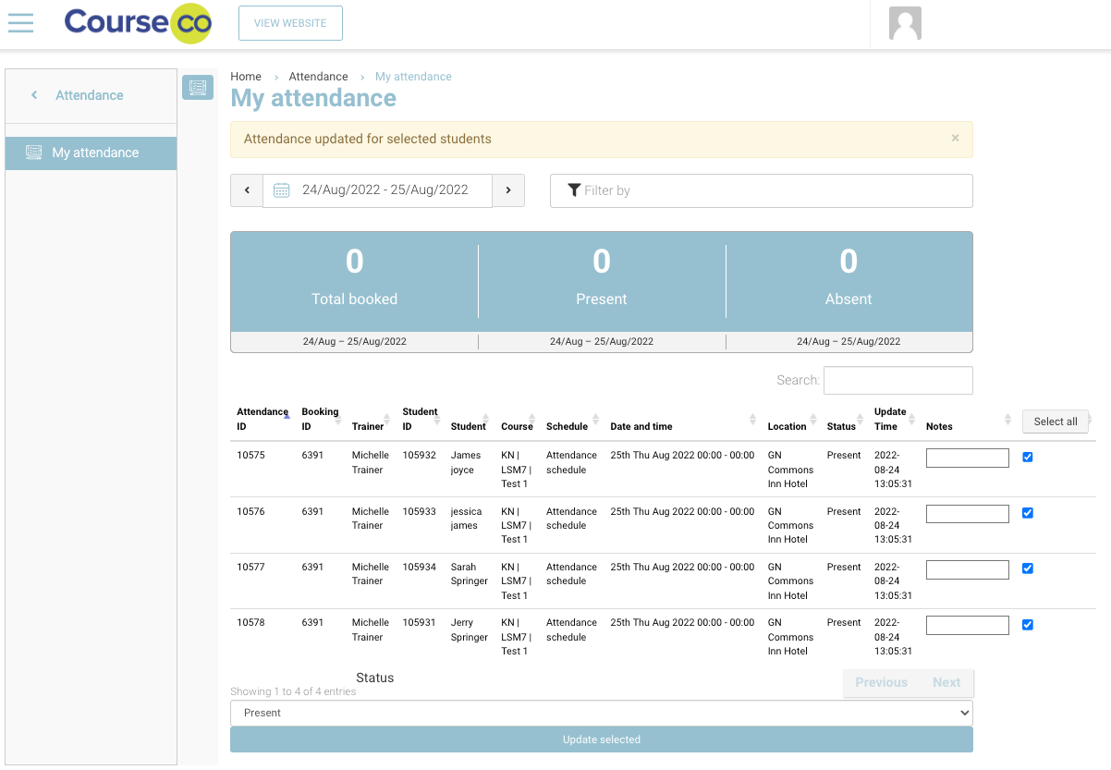Open the calendar date picker icon
1111x770 pixels.
point(282,190)
